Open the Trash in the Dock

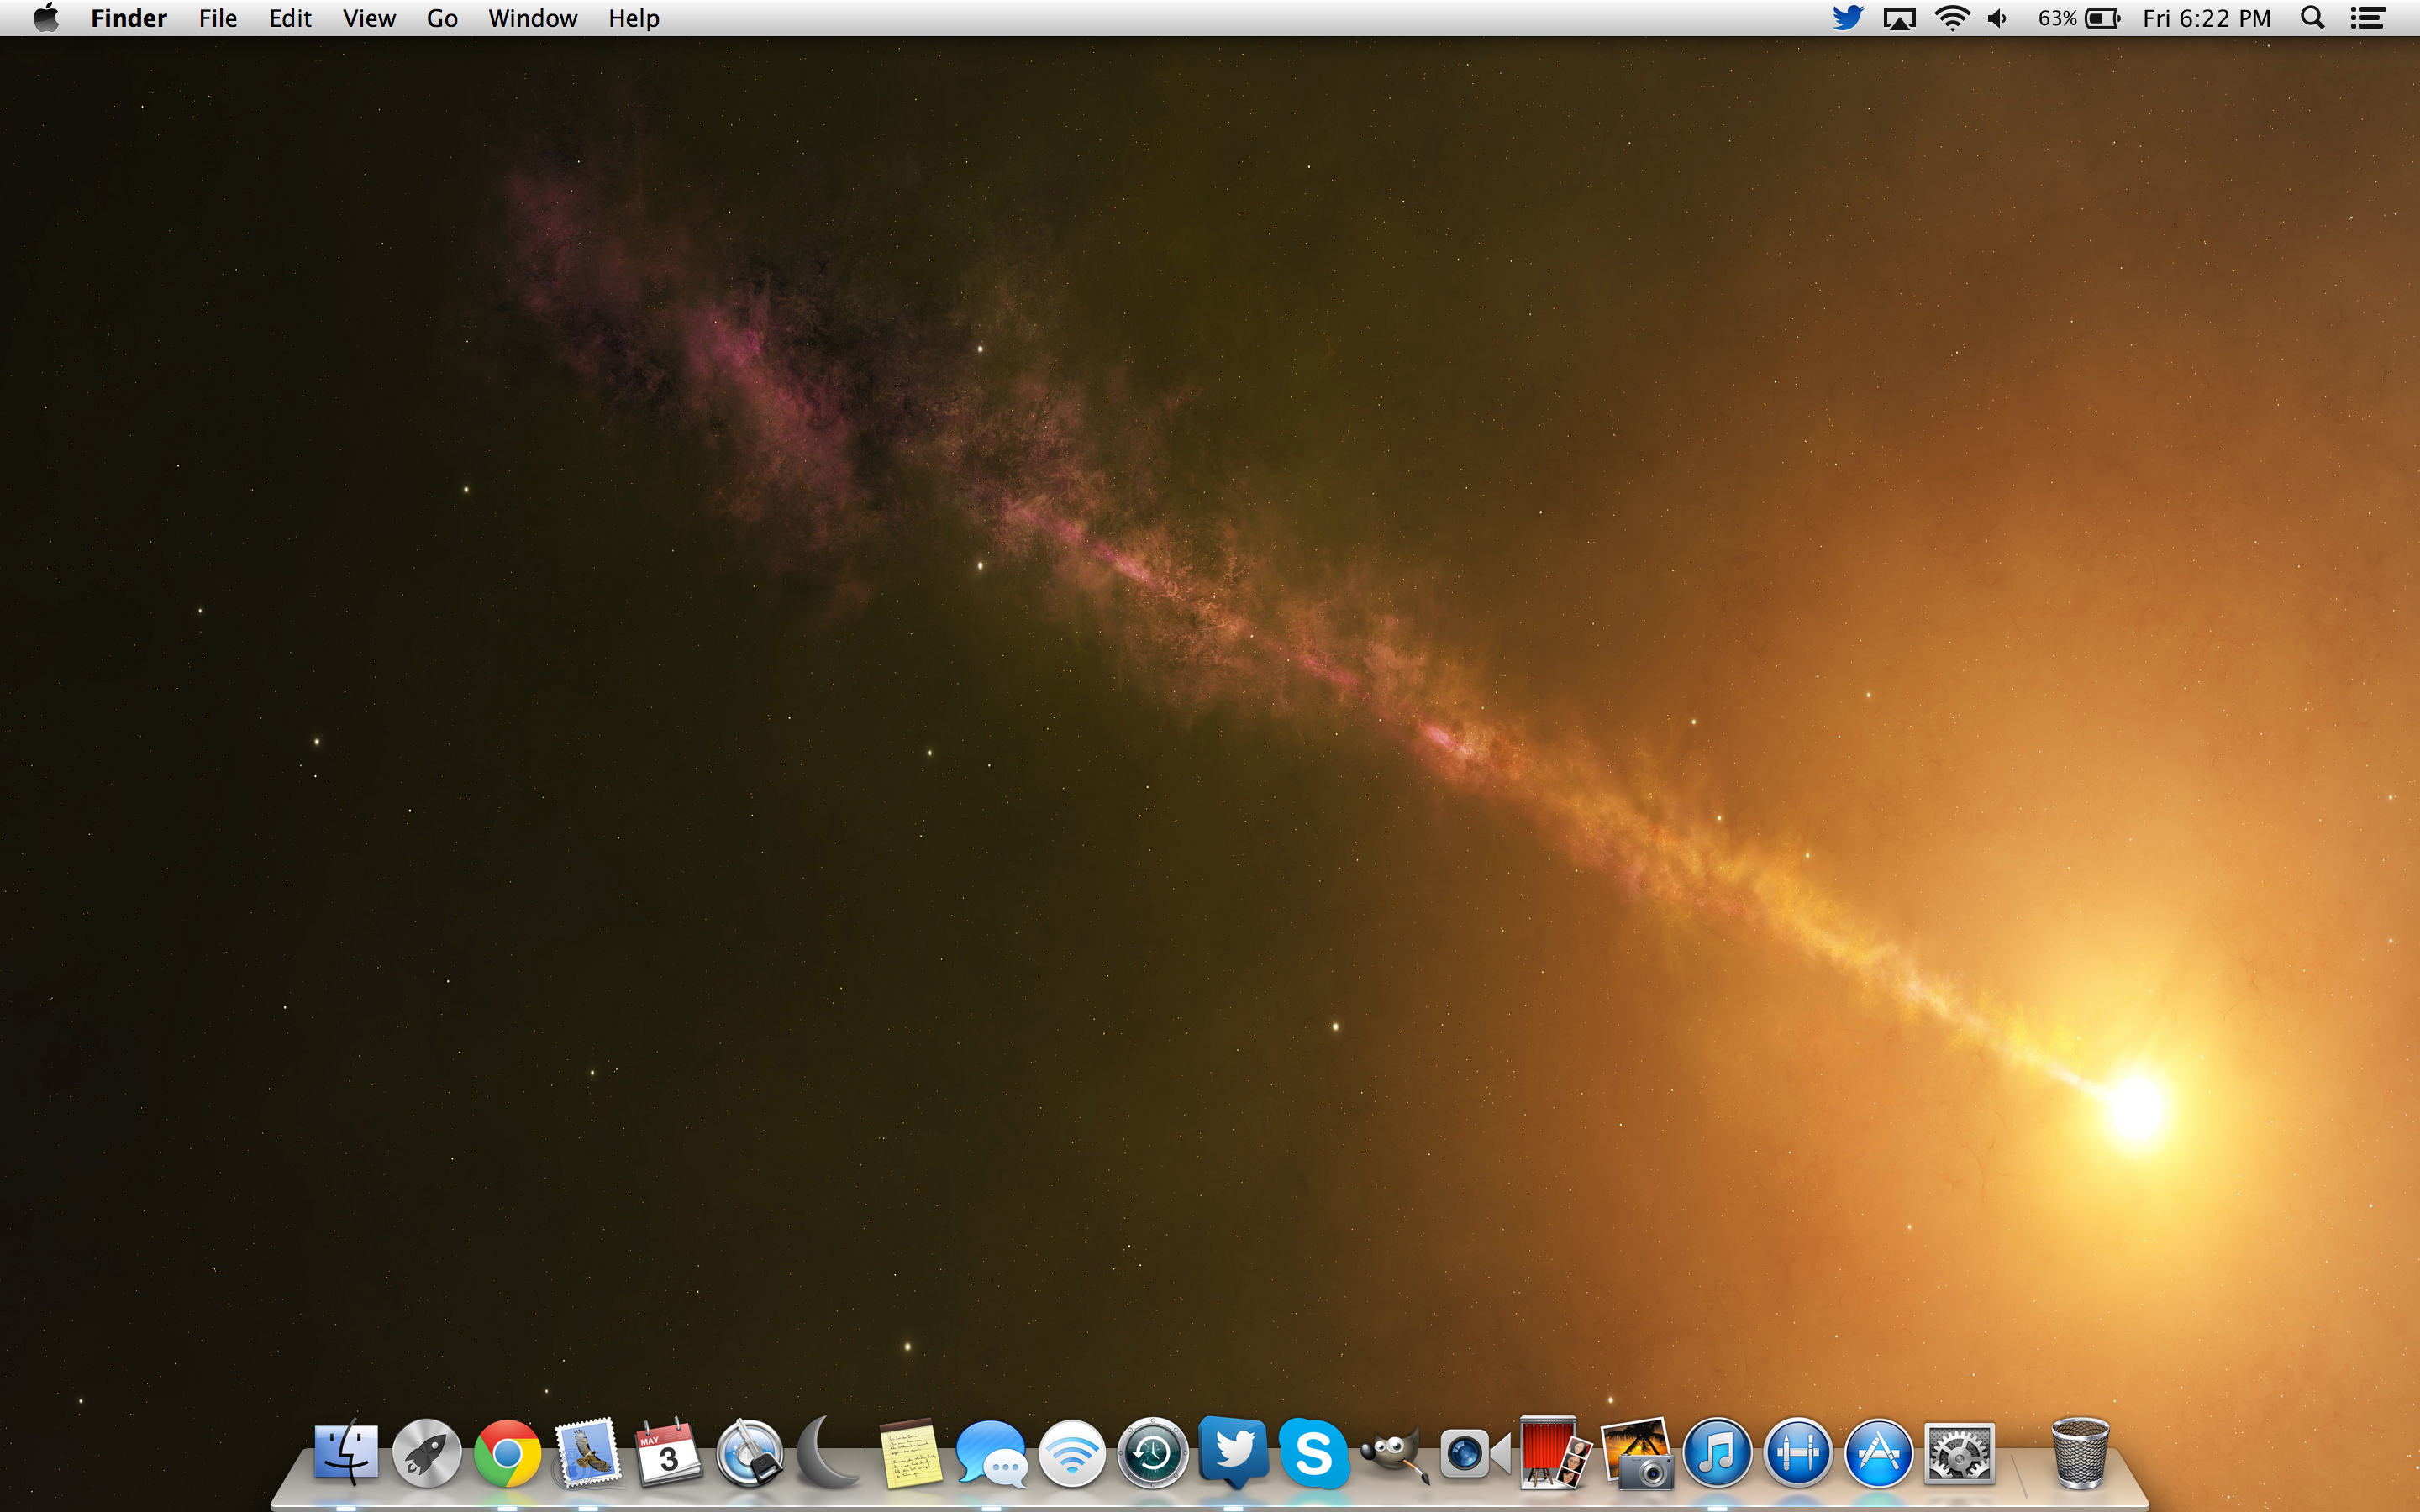[2080, 1453]
